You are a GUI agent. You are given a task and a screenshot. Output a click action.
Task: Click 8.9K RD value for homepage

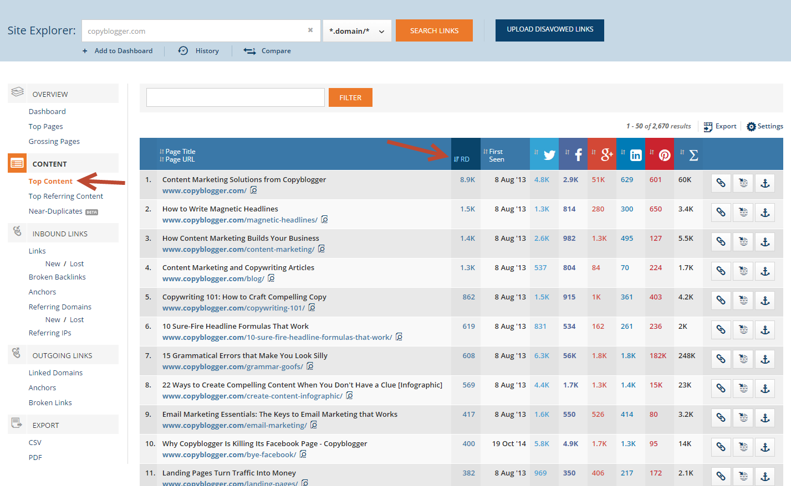[x=467, y=180]
